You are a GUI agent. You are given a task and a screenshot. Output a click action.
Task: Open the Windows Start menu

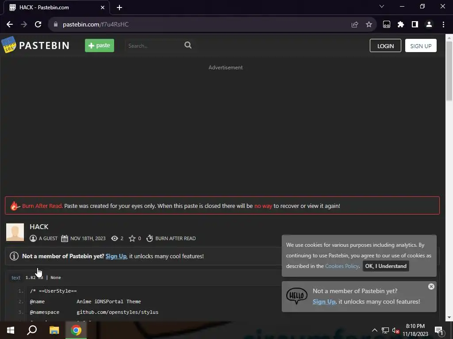11,330
